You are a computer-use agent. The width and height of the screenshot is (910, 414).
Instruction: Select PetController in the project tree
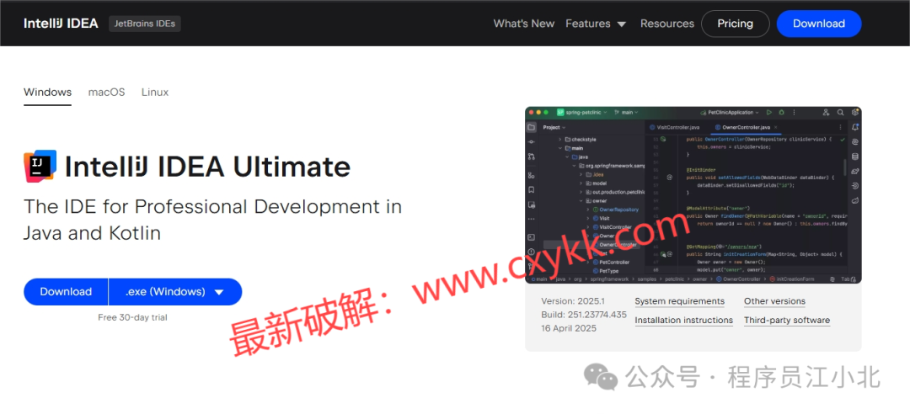614,262
